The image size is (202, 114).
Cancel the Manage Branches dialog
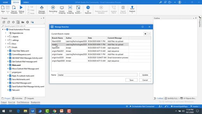point(145,80)
